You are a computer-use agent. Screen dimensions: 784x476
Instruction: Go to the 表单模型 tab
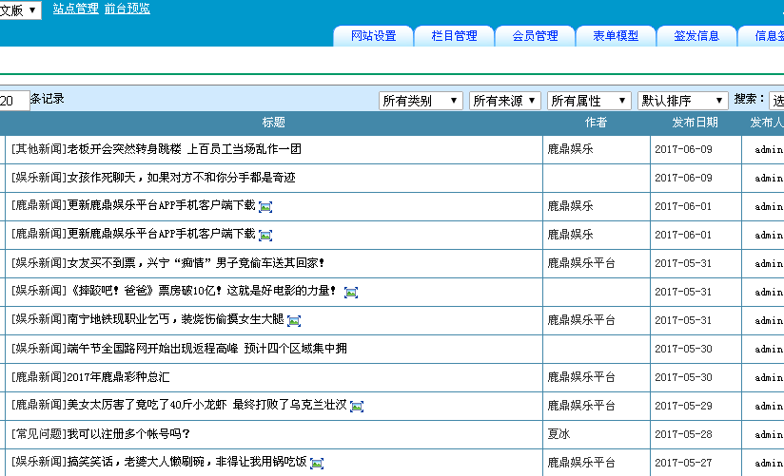[x=616, y=36]
